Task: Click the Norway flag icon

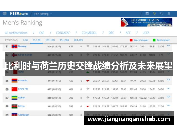Action: point(15,46)
